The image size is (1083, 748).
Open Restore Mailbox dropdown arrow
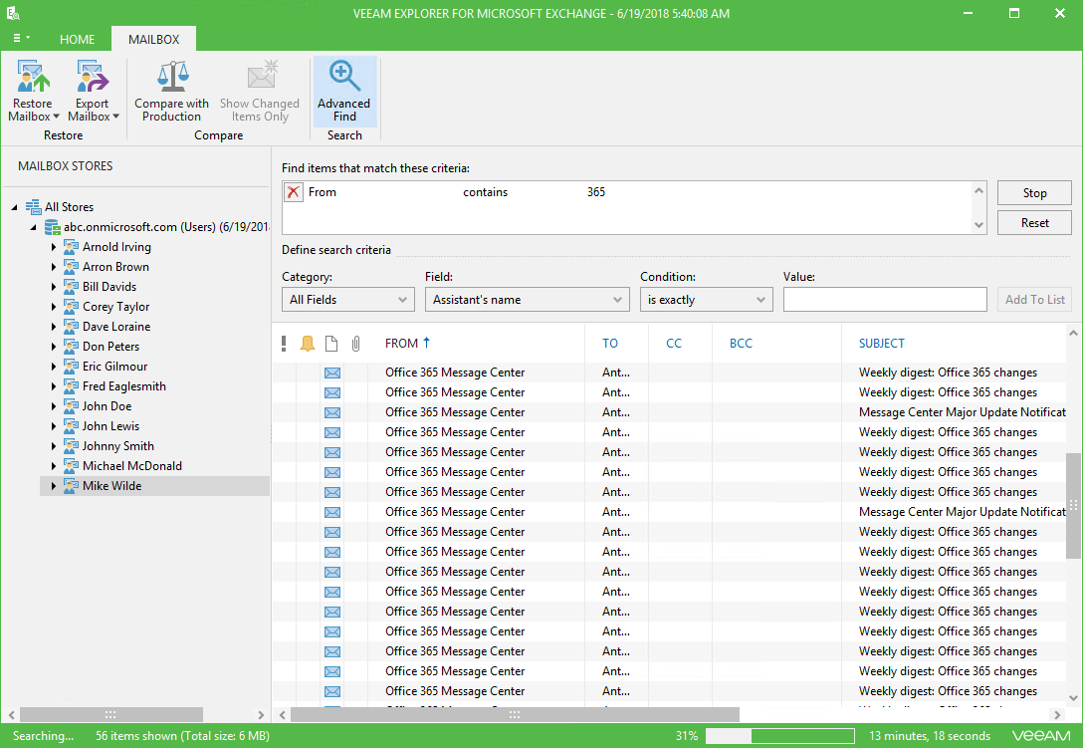pos(56,117)
